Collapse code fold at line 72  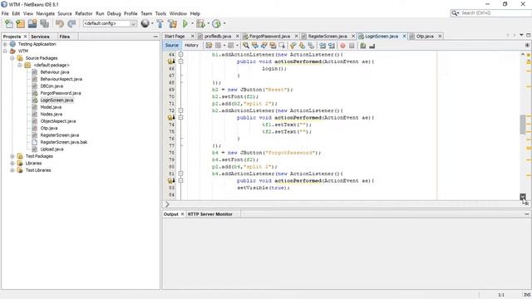point(181,110)
